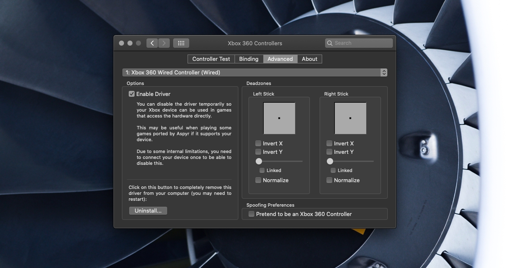Image resolution: width=508 pixels, height=268 pixels.
Task: Check Linked under Left Stick
Action: 262,170
